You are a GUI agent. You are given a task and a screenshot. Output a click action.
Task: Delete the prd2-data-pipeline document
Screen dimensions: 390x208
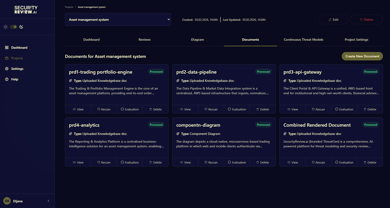coord(263,109)
